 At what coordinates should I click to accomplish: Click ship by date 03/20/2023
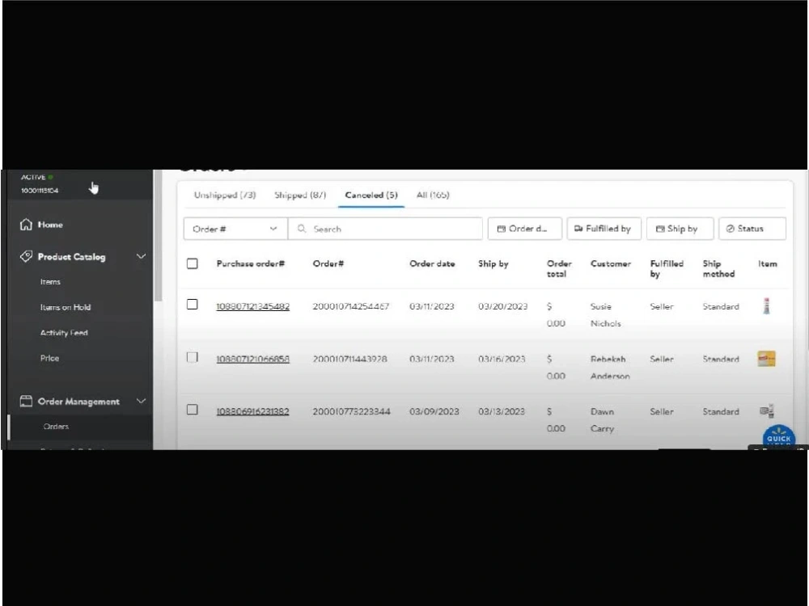(x=503, y=306)
